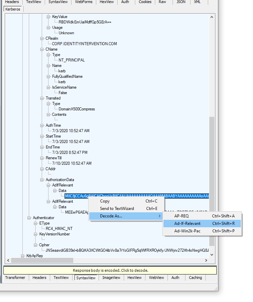Collapse the AuthorizationData node
Image resolution: width=253 pixels, height=302 pixels.
42,180
